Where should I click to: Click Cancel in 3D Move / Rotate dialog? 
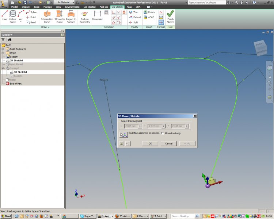click(x=168, y=143)
